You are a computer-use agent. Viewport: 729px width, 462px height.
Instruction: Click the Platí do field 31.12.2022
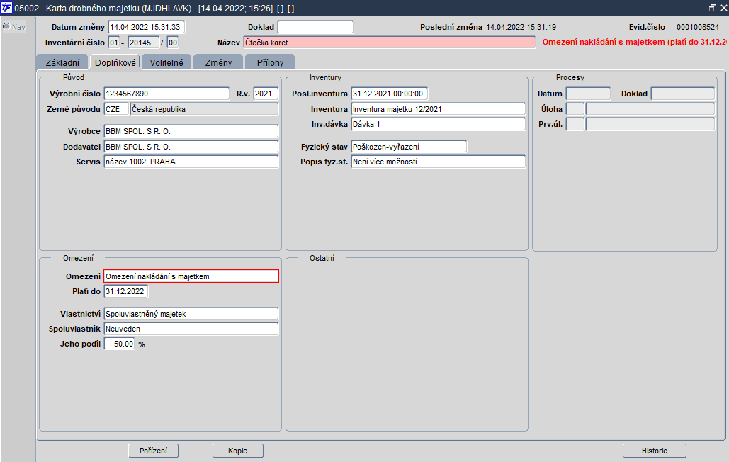[125, 291]
